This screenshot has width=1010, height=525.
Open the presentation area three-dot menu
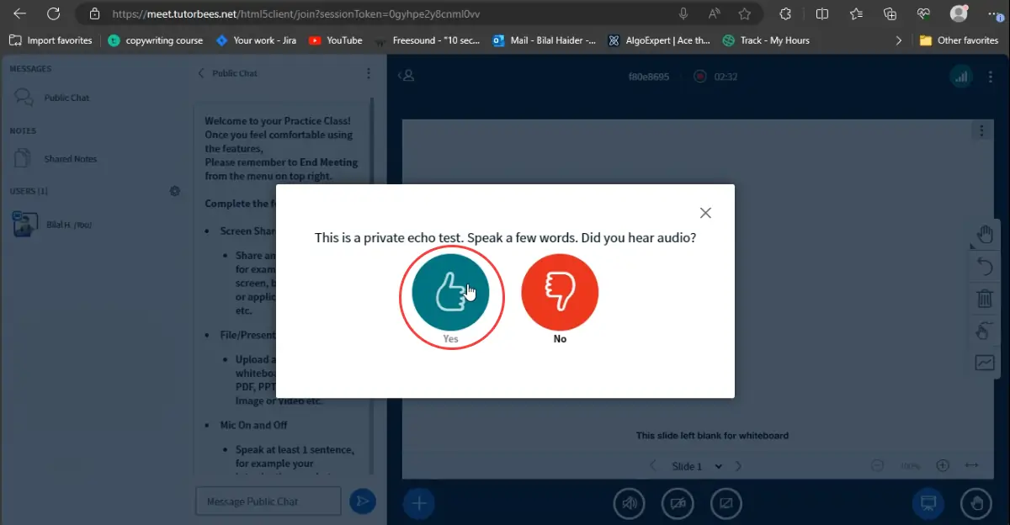[981, 130]
